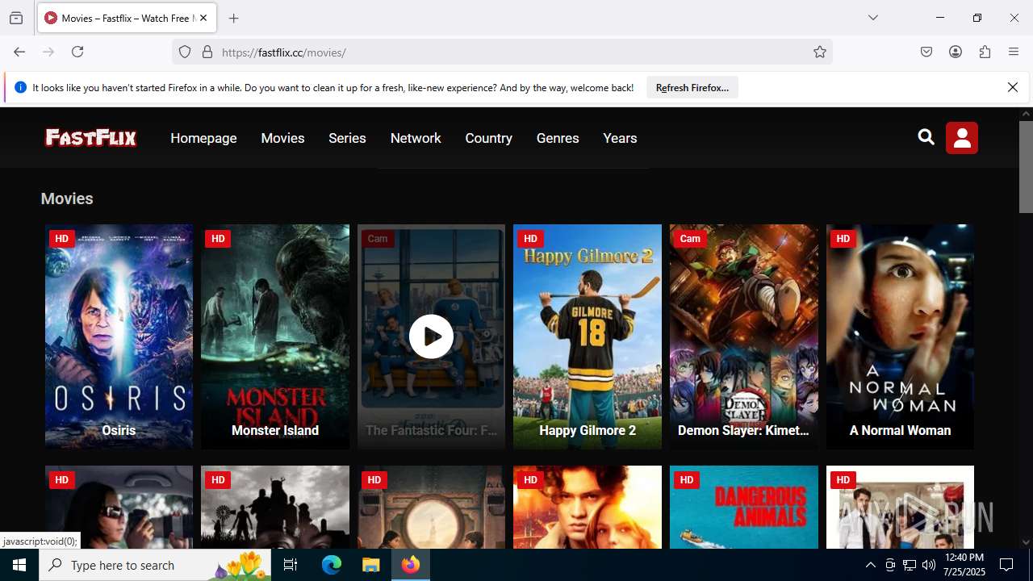Screen dimensions: 1033x581
Task: Open the recent browsing Firefox View icon
Action: [x=16, y=18]
